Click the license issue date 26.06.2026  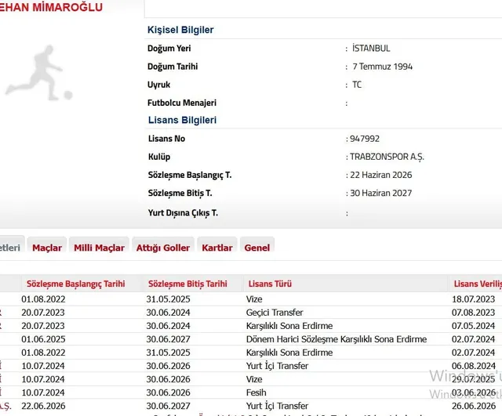coord(473,406)
